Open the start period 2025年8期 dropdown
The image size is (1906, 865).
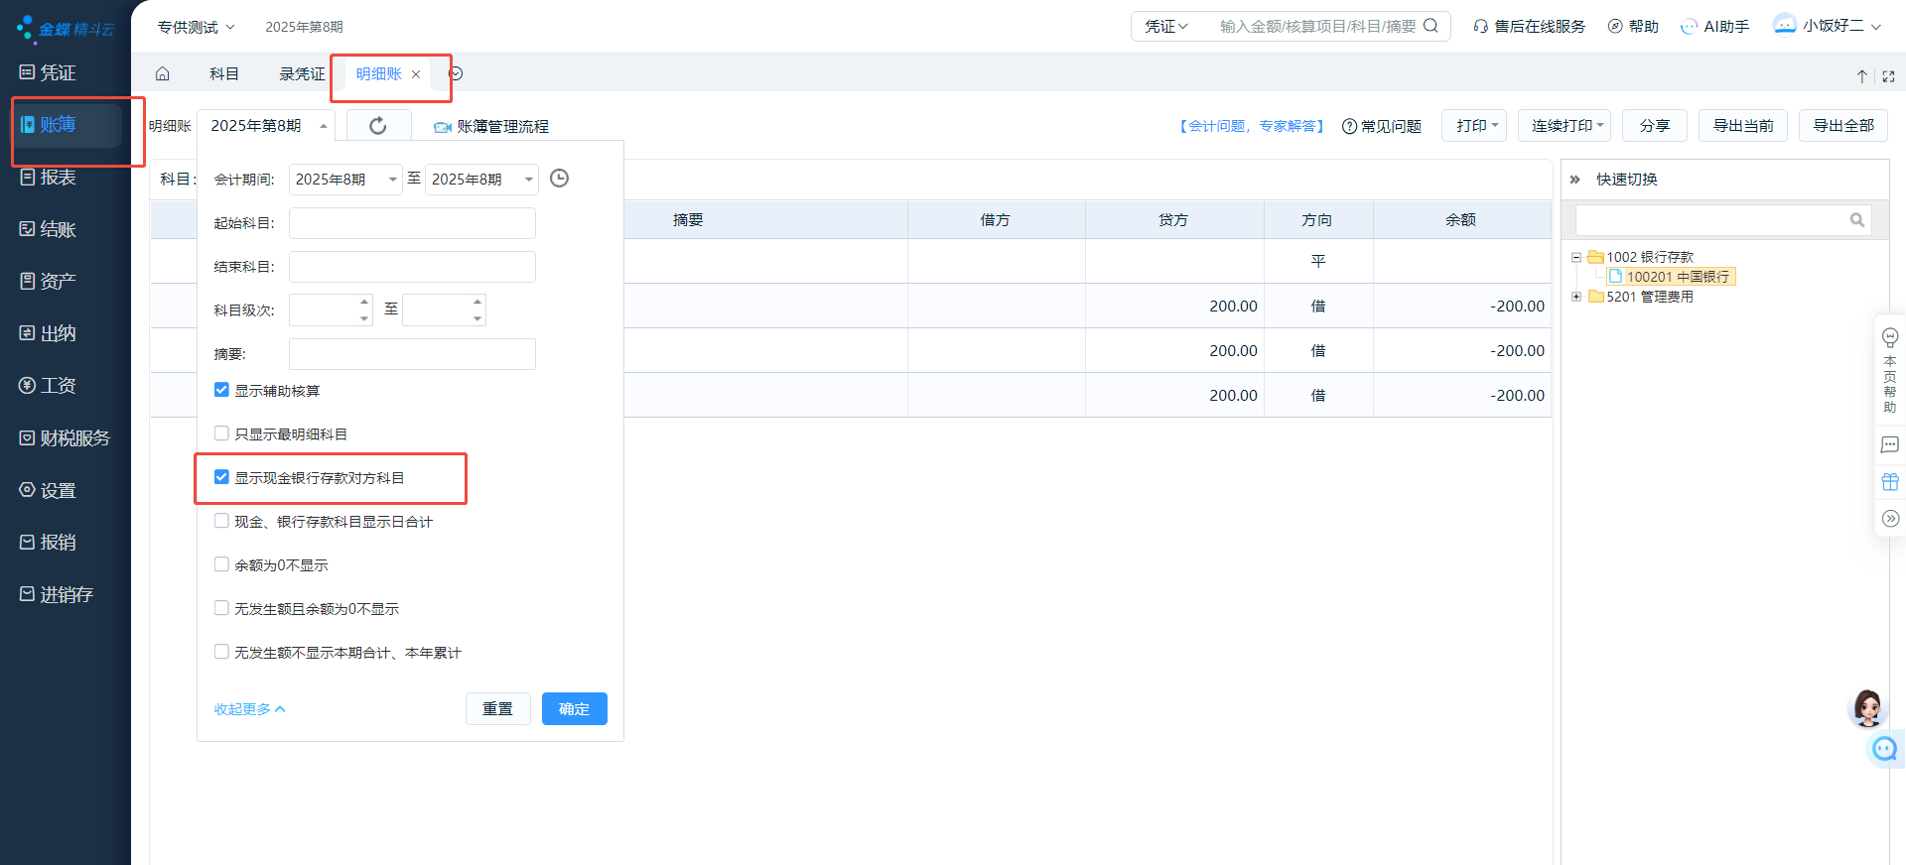click(x=344, y=180)
